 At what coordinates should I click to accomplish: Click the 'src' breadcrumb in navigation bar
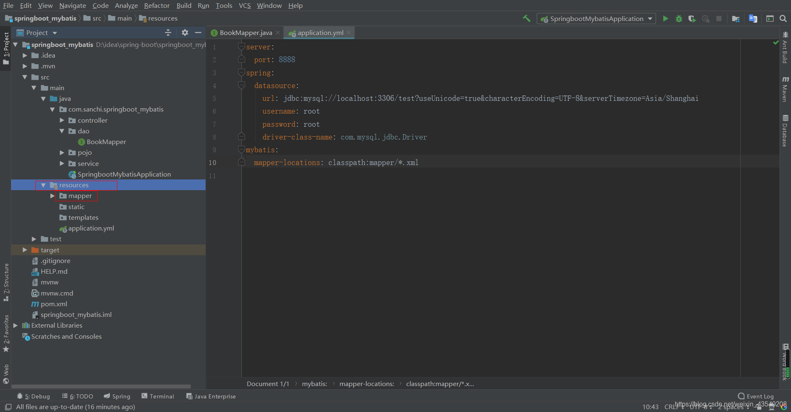coord(93,19)
